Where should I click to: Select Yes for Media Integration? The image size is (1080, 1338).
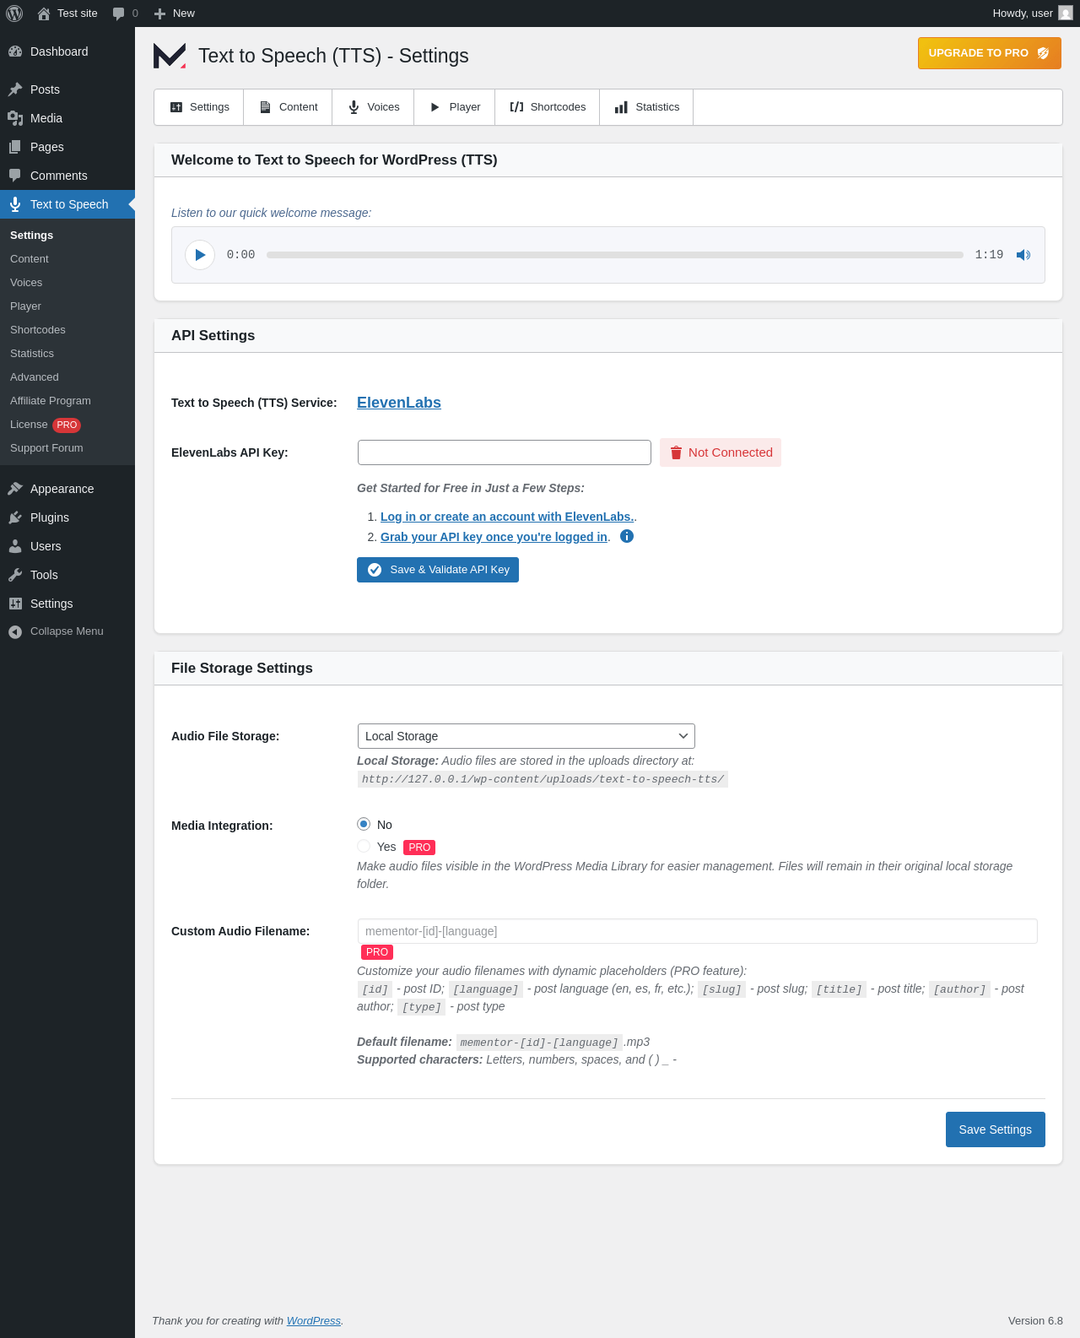(364, 846)
